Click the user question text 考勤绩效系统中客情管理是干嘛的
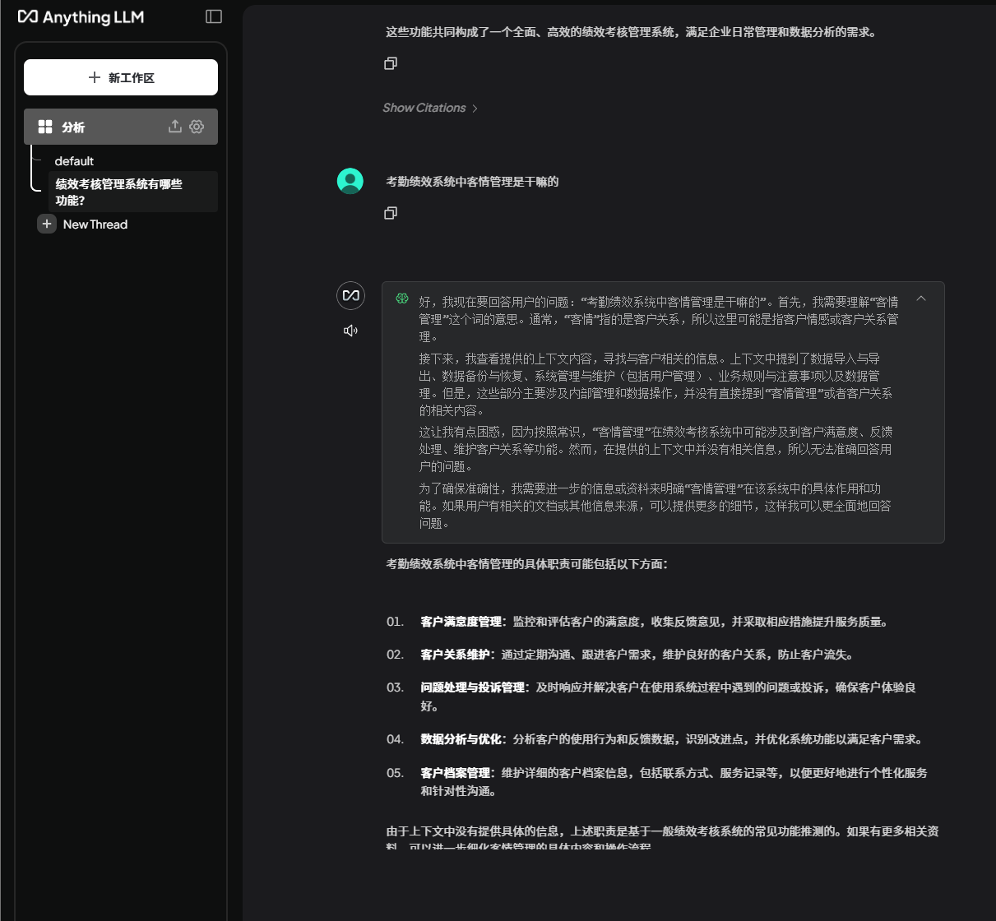 pyautogui.click(x=472, y=182)
